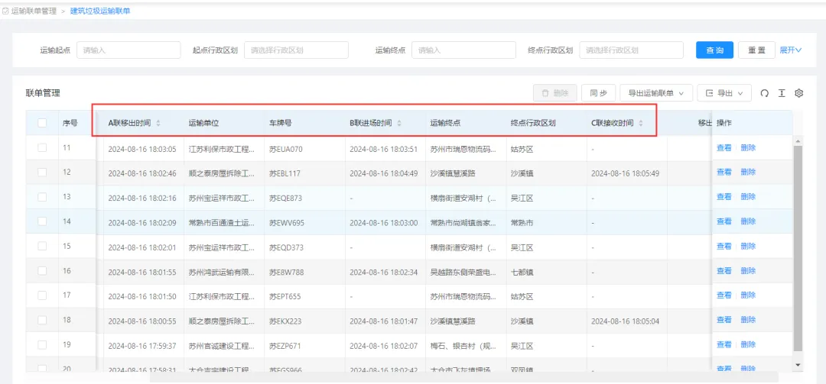Expand more filters via 展开

point(790,50)
